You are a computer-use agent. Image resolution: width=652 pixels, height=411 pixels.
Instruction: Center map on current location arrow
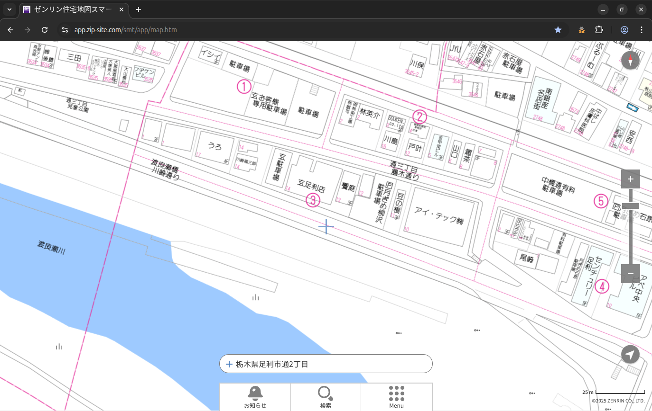click(x=630, y=355)
